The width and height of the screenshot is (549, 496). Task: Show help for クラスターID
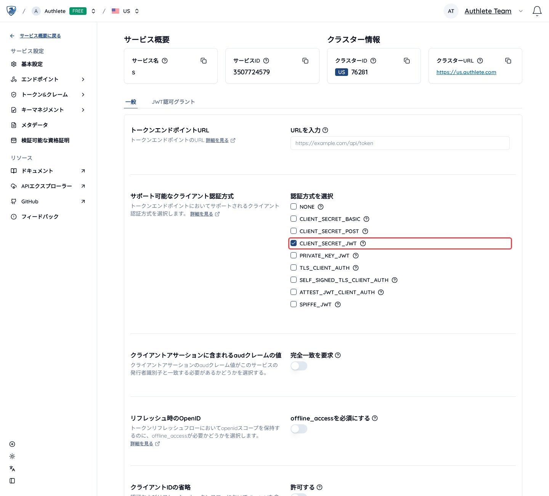tap(373, 61)
